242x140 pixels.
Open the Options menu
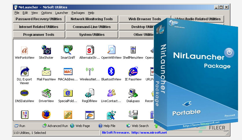46,13
